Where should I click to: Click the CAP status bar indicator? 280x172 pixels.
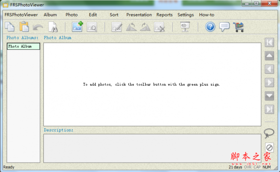click(x=257, y=167)
